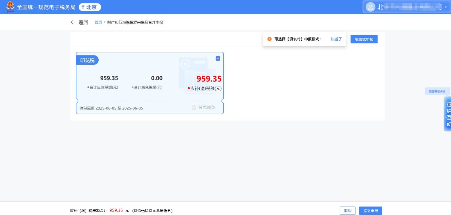Click the 填表式申报 button
Screen dimensions: 451x215
click(x=364, y=39)
